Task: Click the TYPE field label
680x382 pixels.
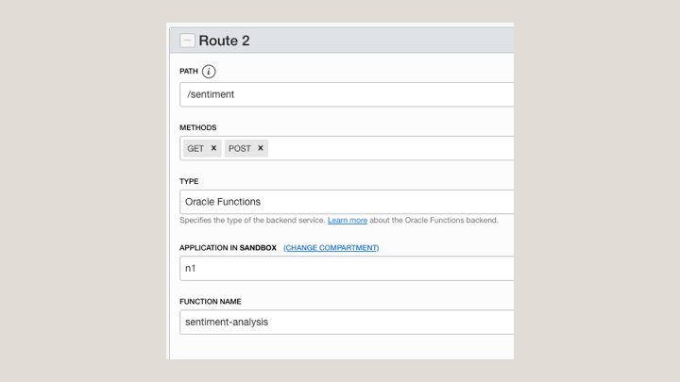Action: point(189,181)
